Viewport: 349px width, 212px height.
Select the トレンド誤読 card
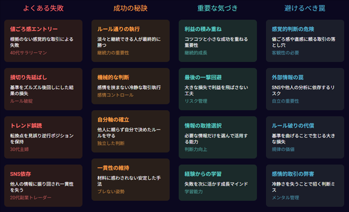point(43,137)
